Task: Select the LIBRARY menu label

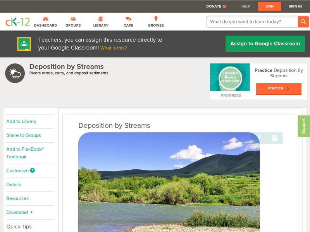Action: point(101,26)
